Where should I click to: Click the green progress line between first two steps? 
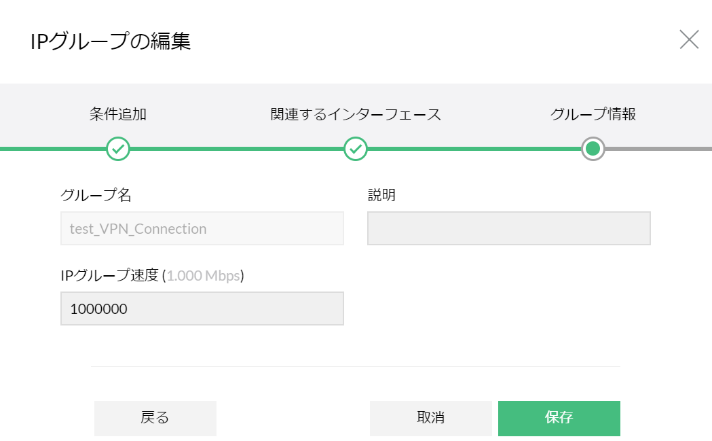pos(236,148)
